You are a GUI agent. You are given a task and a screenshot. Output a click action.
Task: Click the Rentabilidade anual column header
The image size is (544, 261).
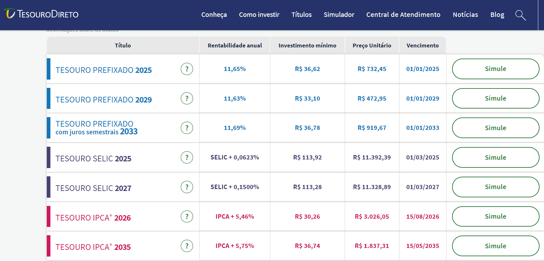(235, 46)
